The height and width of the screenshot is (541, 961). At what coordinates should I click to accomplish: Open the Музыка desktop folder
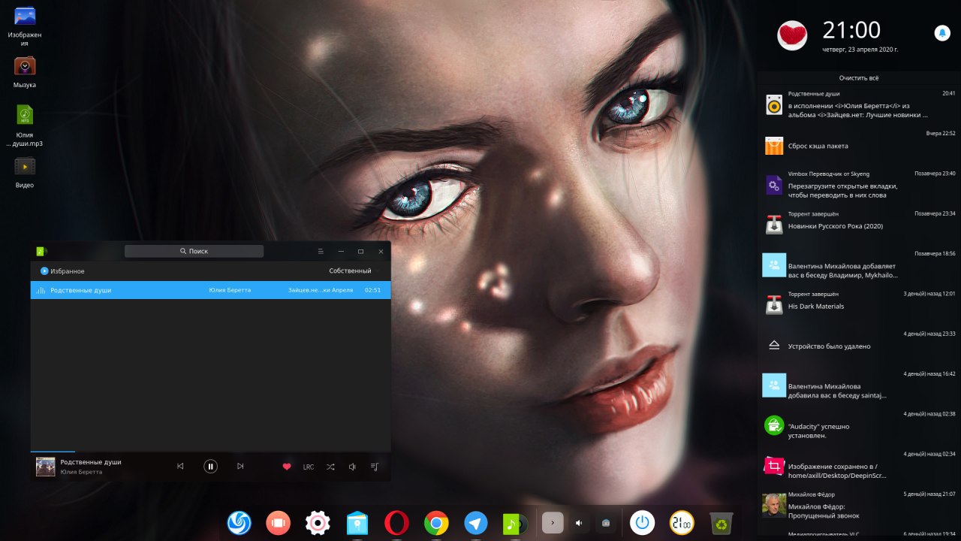tap(25, 73)
